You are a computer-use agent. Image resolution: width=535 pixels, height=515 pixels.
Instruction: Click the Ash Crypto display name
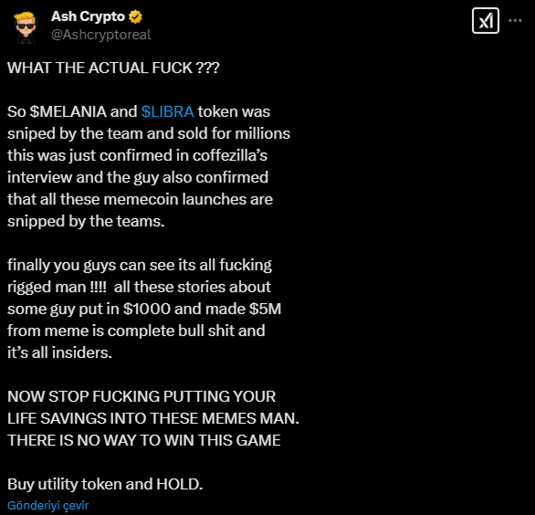coord(88,16)
